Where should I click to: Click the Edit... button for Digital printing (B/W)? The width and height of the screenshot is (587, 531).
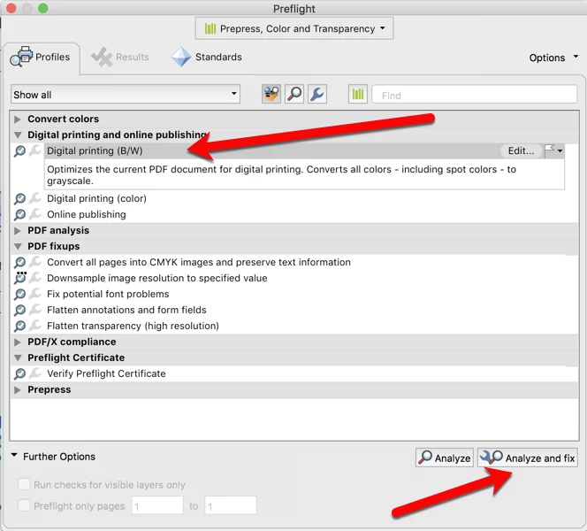(x=521, y=150)
